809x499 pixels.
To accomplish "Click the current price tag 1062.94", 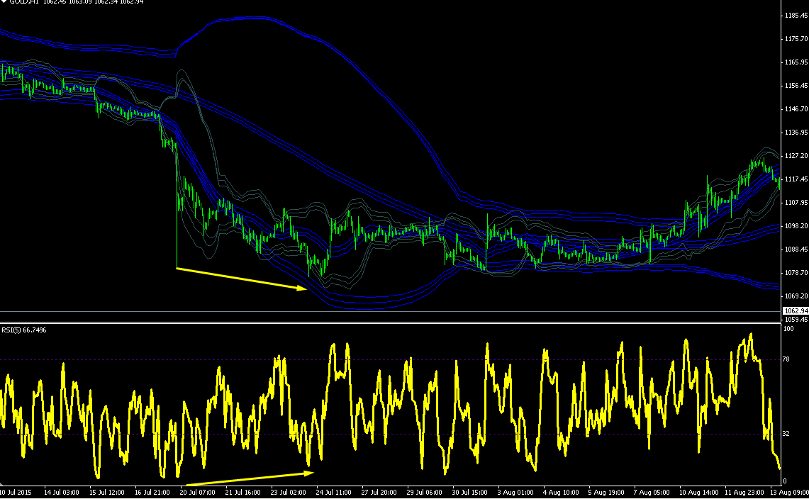I will tap(796, 310).
